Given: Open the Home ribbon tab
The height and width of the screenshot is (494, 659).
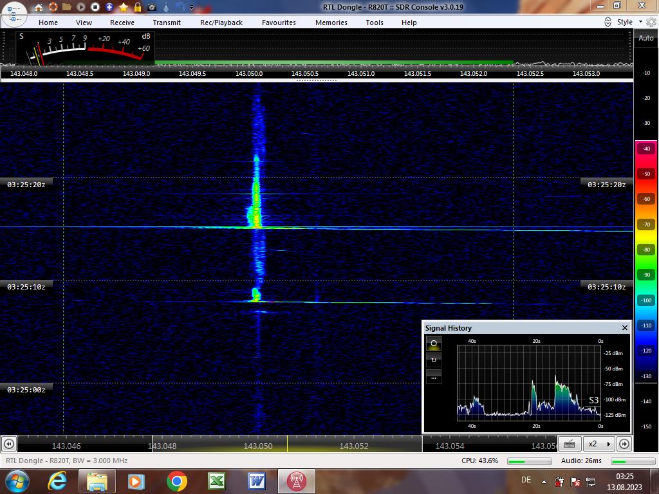Looking at the screenshot, I should pyautogui.click(x=48, y=23).
